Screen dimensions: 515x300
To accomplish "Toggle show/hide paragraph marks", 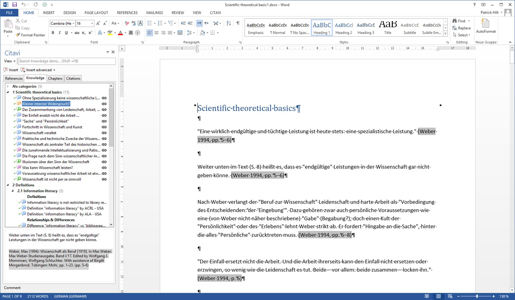I will (238, 23).
